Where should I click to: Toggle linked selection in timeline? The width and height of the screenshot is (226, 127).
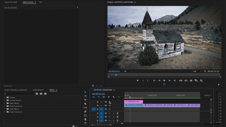tap(104, 97)
